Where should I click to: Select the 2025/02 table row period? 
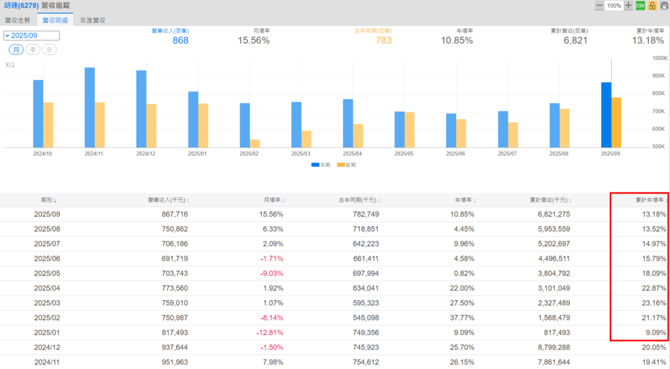pyautogui.click(x=47, y=318)
